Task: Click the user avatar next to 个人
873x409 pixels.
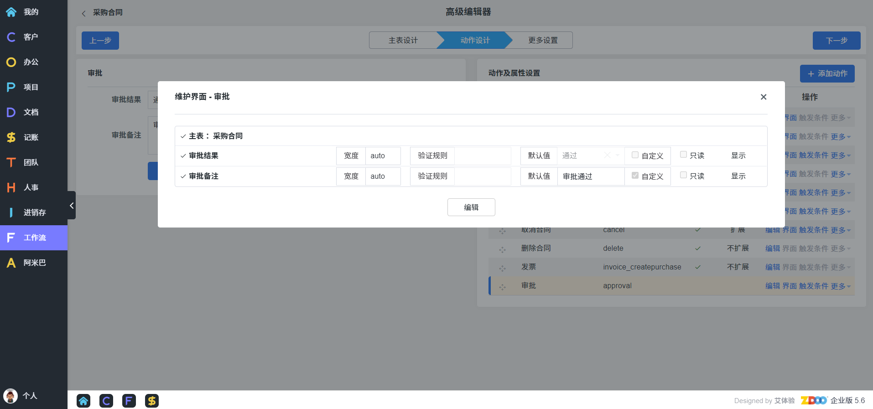Action: click(x=10, y=396)
